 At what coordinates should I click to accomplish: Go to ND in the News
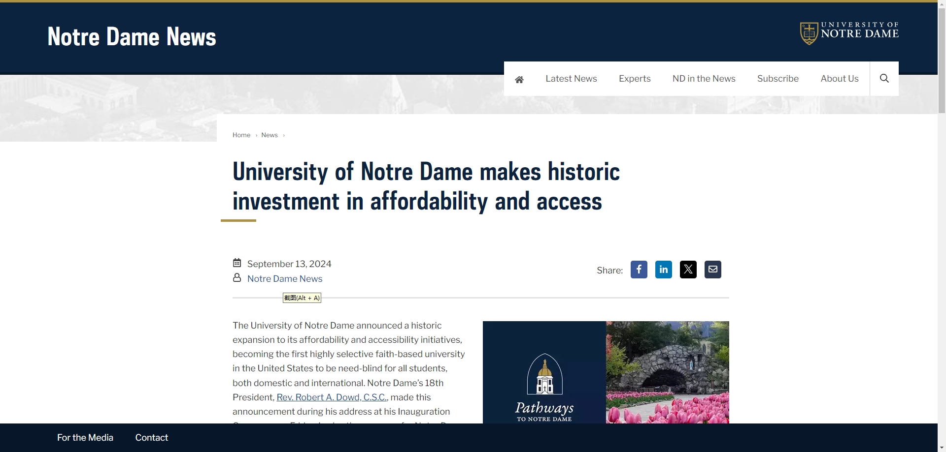click(704, 79)
